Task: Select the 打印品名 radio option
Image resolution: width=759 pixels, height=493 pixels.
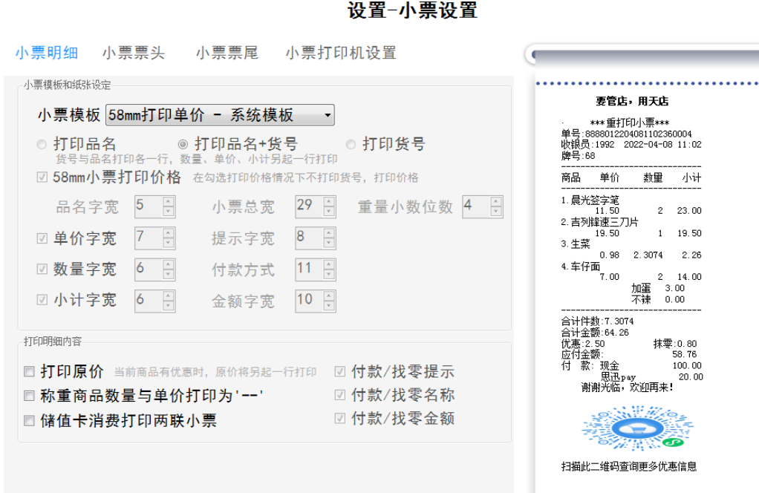Action: [x=42, y=145]
